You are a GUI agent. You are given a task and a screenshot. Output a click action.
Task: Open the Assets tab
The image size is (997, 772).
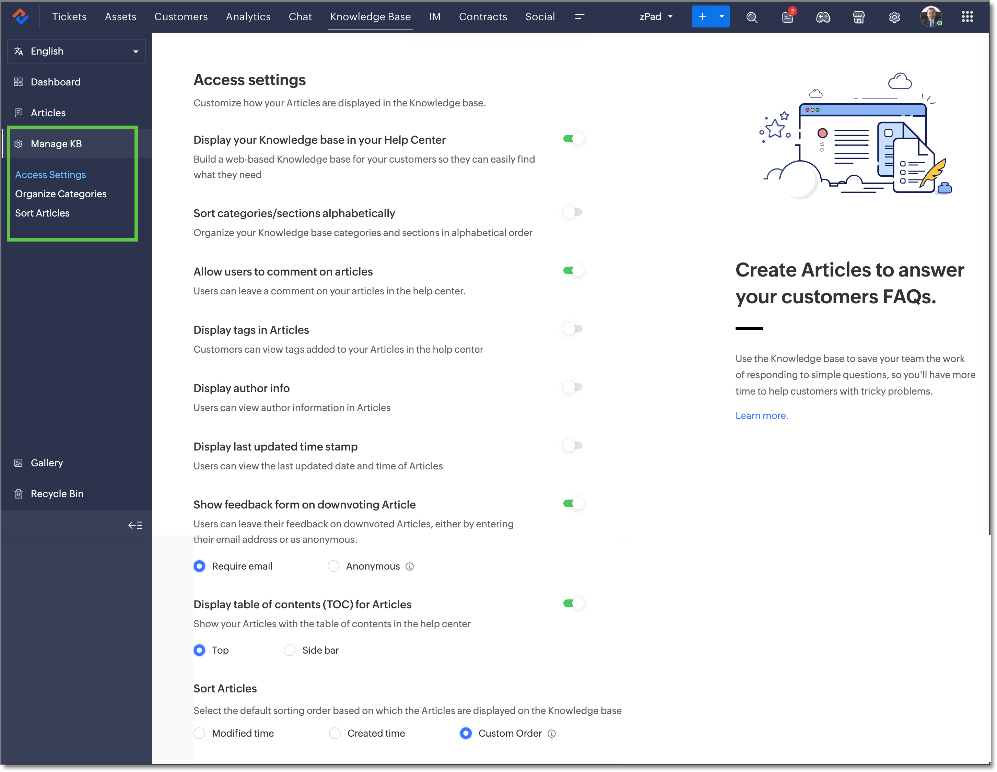point(120,16)
